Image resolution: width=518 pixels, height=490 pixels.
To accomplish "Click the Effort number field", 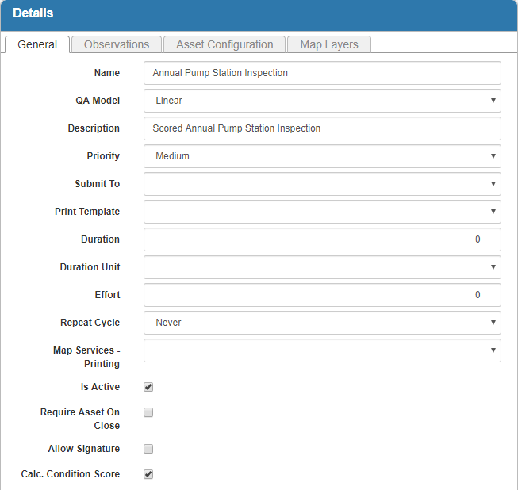I will (x=322, y=295).
